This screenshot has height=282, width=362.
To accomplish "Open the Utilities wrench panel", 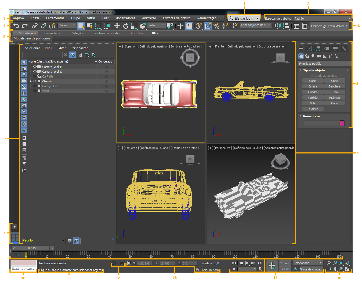I will (x=344, y=49).
